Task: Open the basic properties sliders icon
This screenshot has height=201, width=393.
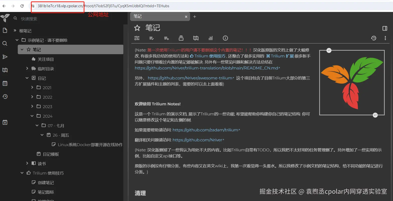Action: (x=137, y=38)
